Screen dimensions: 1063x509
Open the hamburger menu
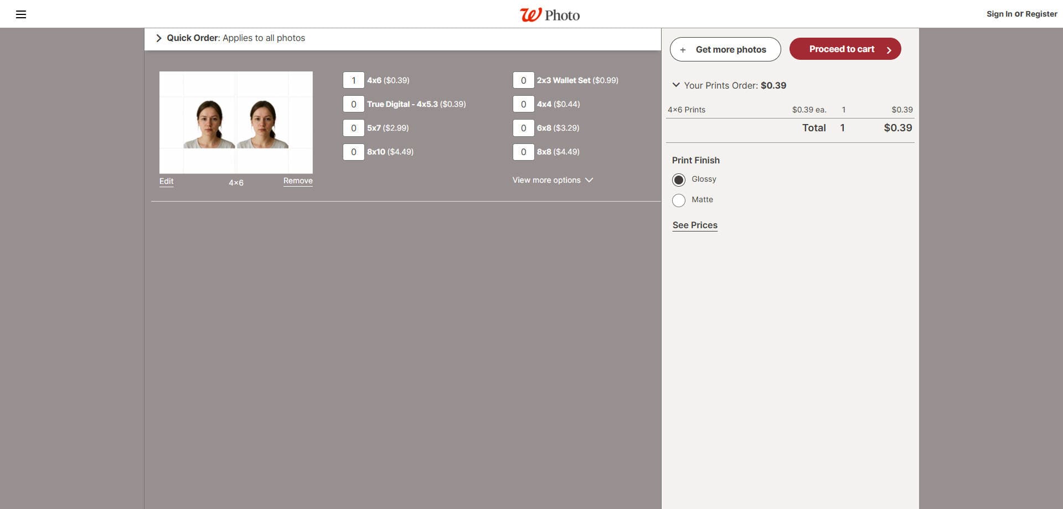coord(21,14)
